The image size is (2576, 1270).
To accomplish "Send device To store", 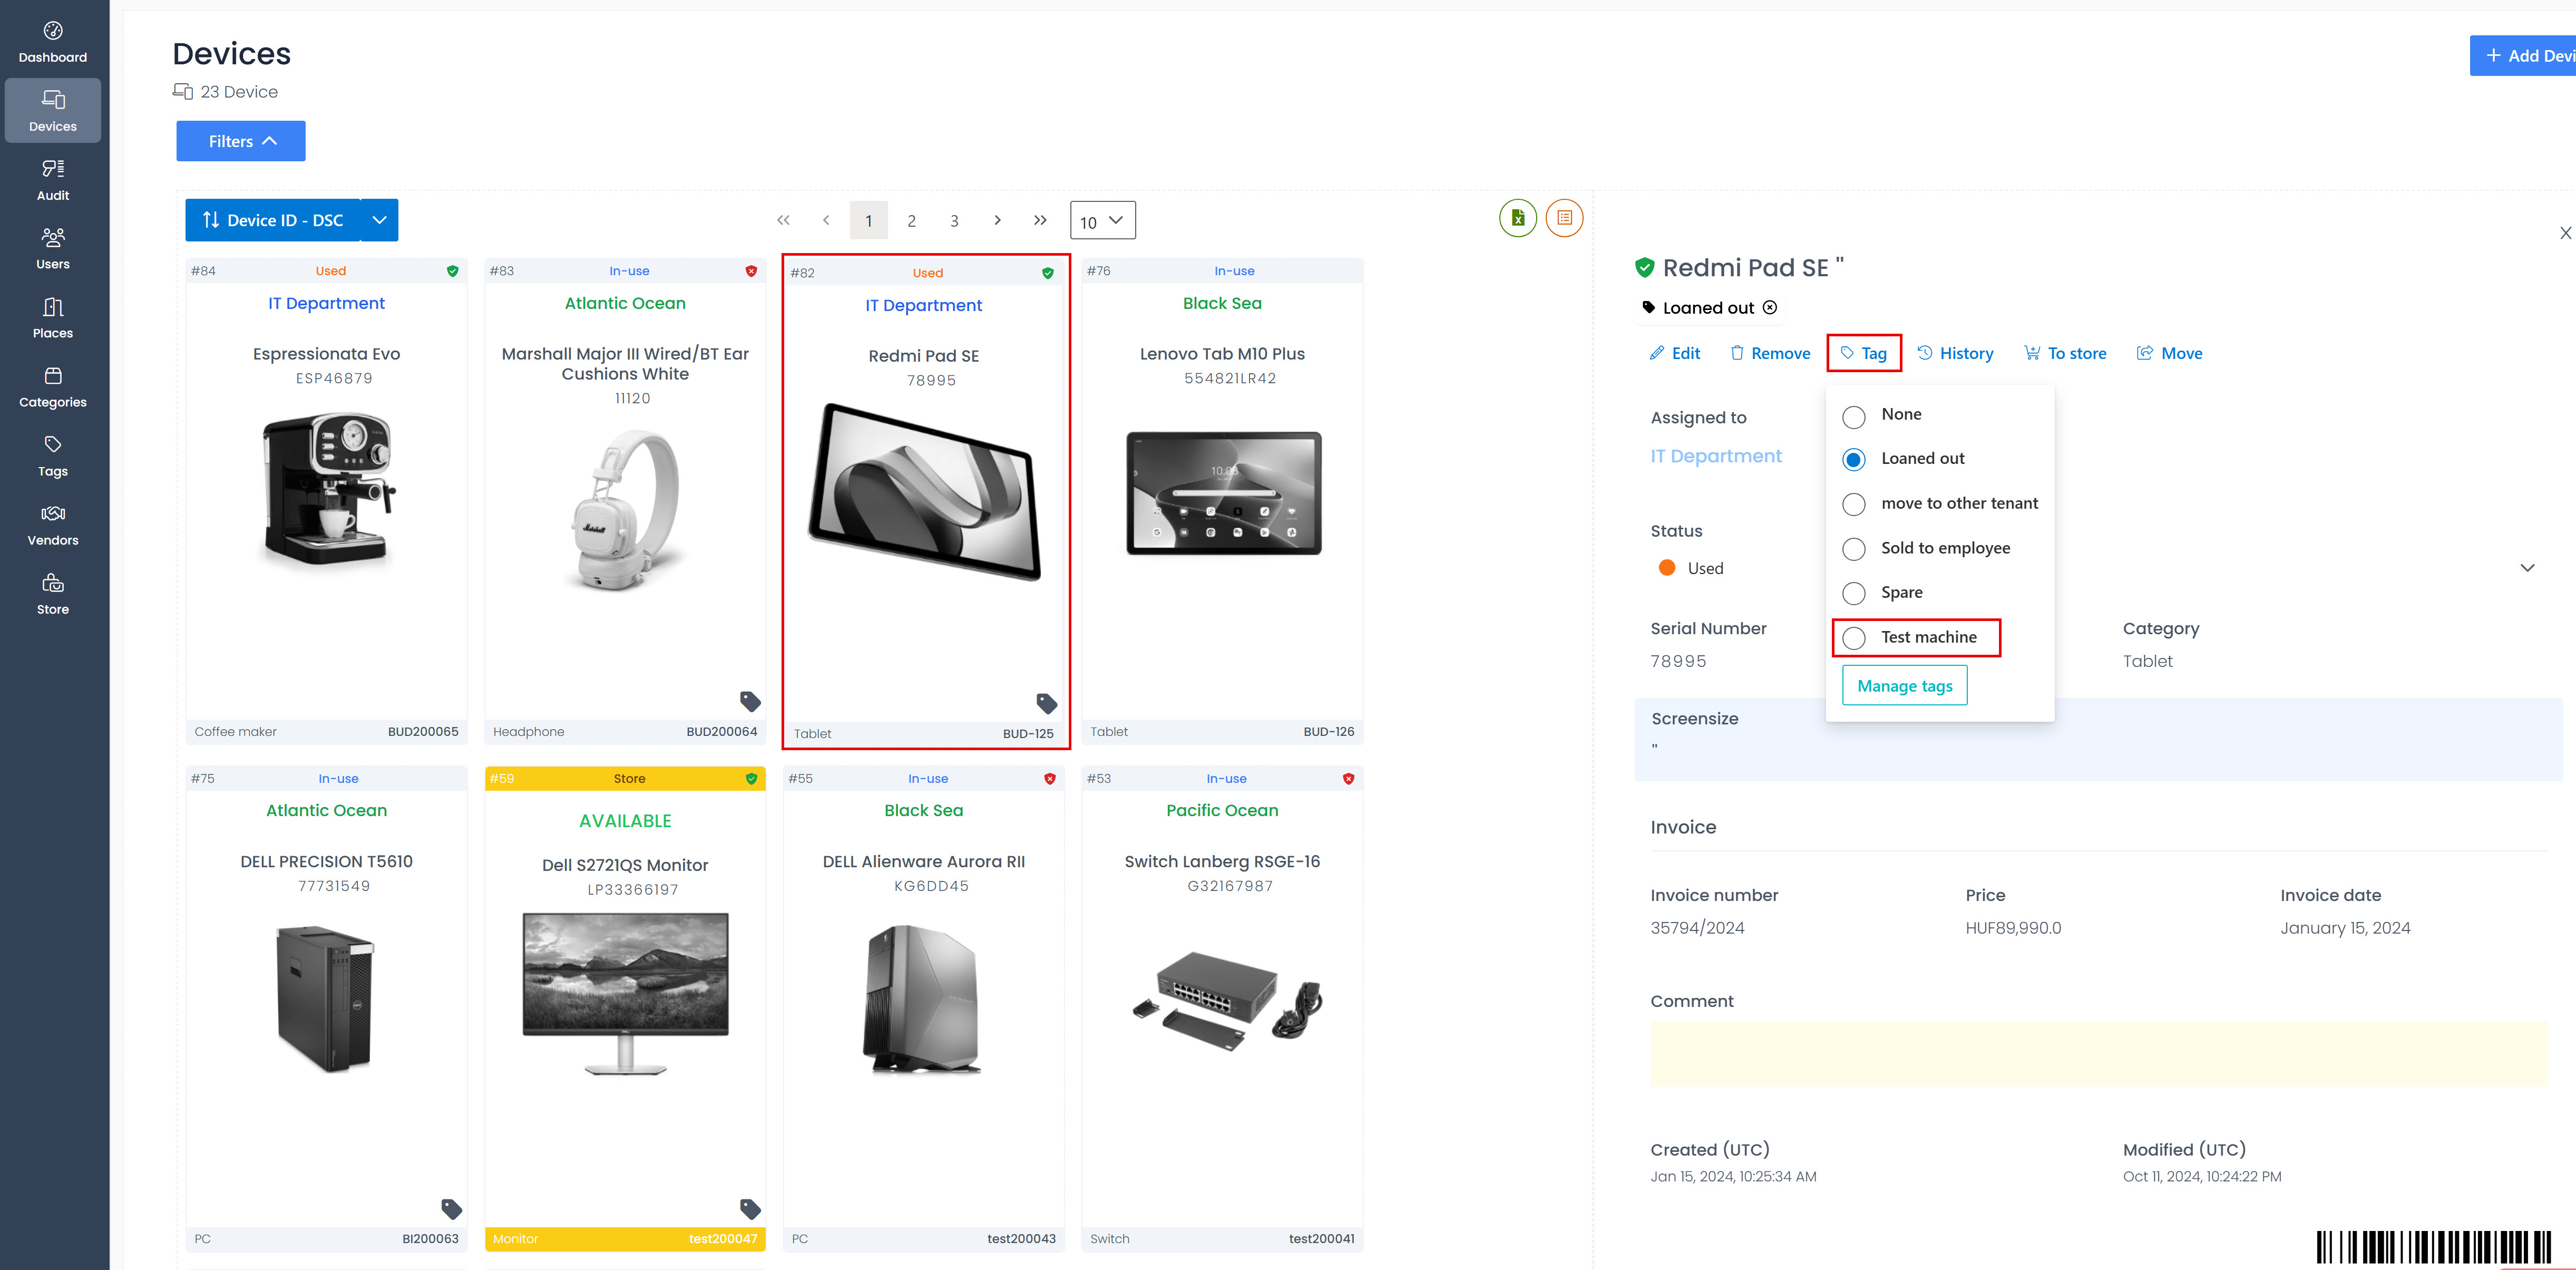I will (x=2065, y=353).
